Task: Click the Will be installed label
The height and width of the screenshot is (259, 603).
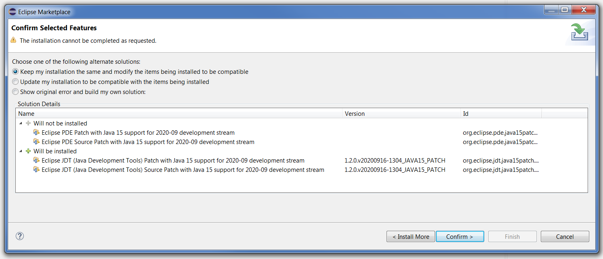Action: coord(55,151)
